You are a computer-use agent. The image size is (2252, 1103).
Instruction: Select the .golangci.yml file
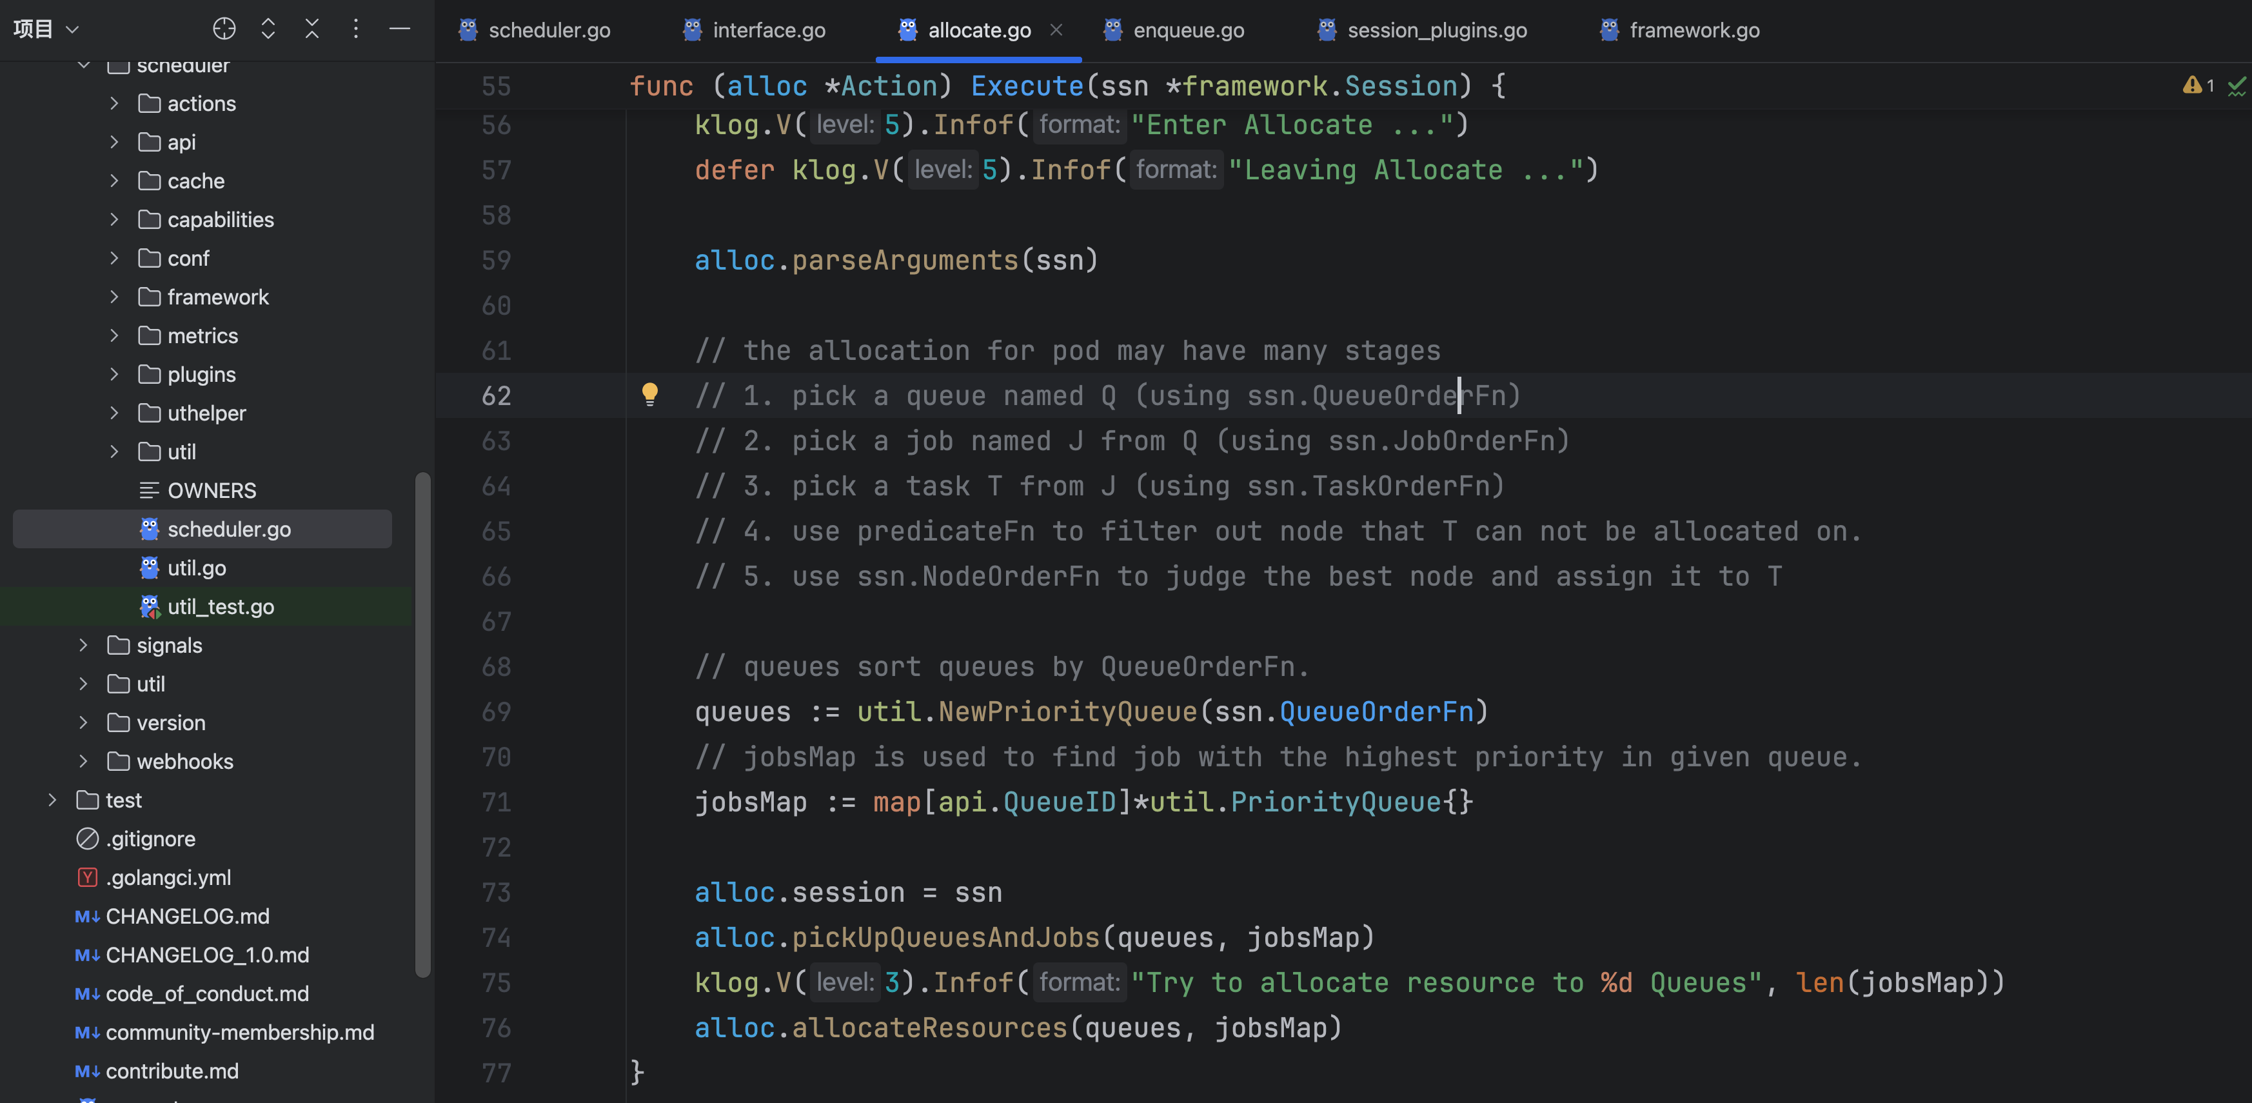(168, 877)
